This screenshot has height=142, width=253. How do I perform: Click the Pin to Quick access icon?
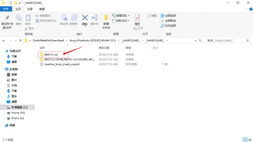[x=7, y=18]
